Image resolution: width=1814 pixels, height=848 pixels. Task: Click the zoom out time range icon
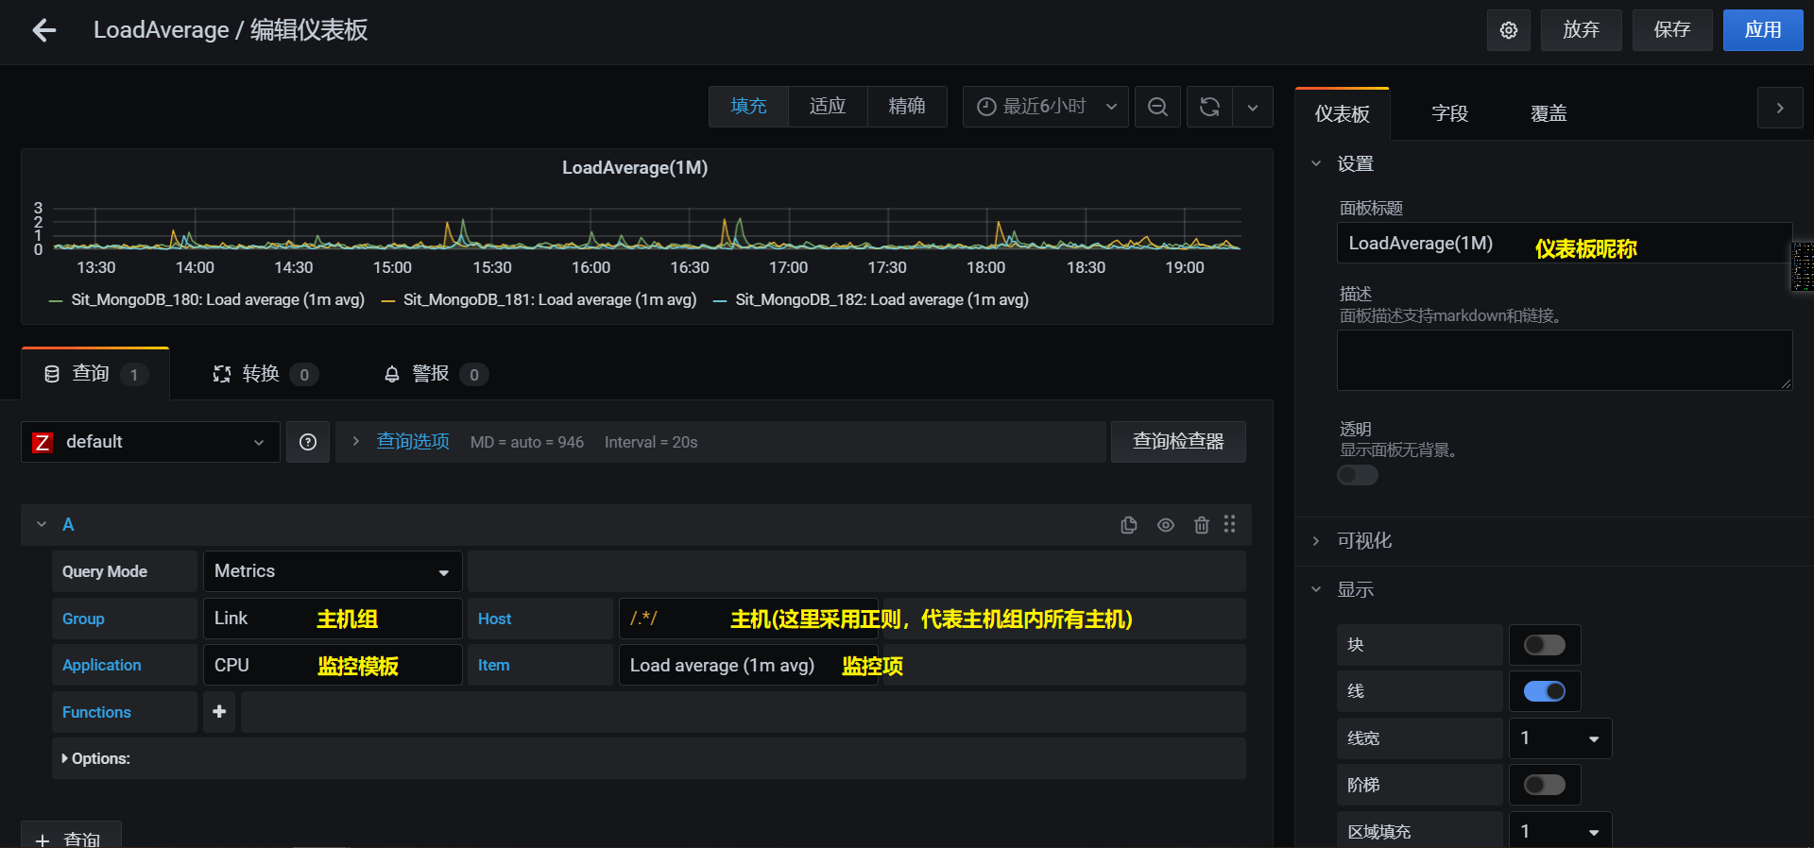pos(1157,107)
